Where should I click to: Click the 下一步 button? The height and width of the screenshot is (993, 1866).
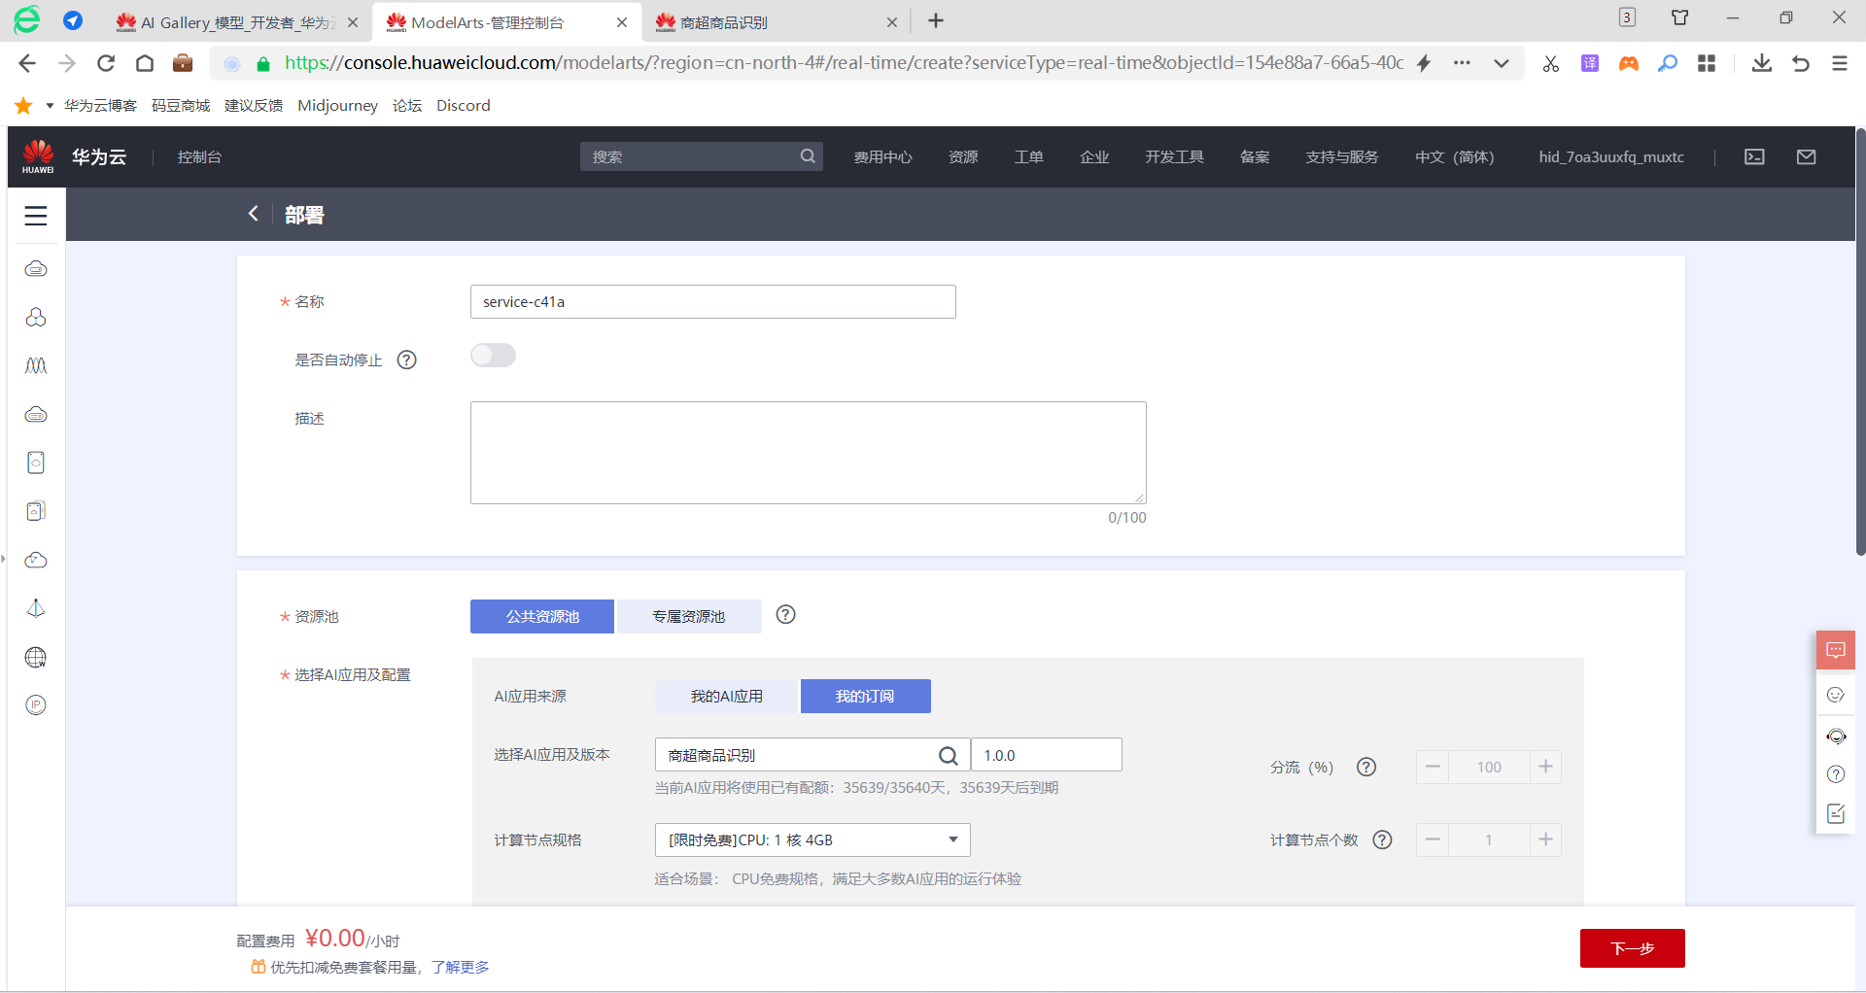(x=1633, y=948)
